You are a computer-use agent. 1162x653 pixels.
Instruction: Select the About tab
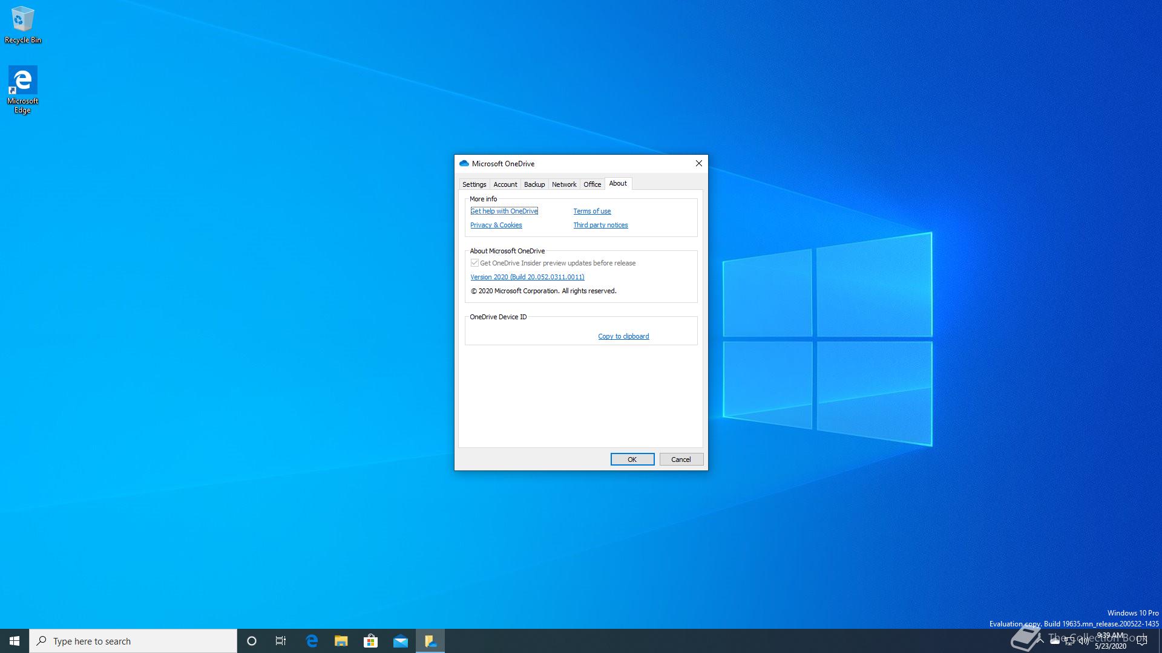point(618,183)
